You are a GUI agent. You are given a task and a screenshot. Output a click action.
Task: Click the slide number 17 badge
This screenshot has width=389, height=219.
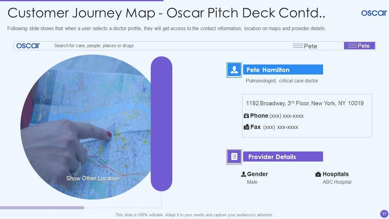pyautogui.click(x=384, y=214)
